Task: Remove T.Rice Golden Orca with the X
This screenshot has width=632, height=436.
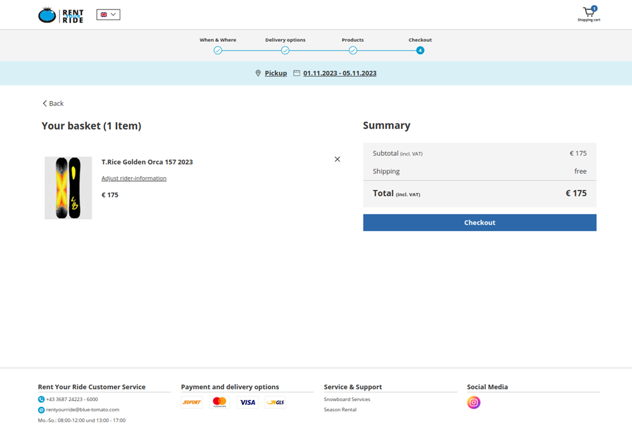Action: click(x=337, y=159)
